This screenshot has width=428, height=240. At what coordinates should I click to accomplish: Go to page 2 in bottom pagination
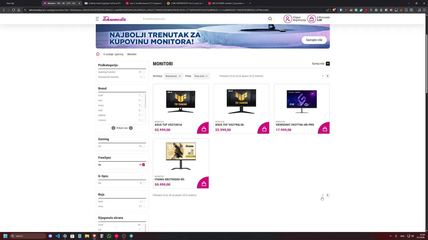pos(327,195)
